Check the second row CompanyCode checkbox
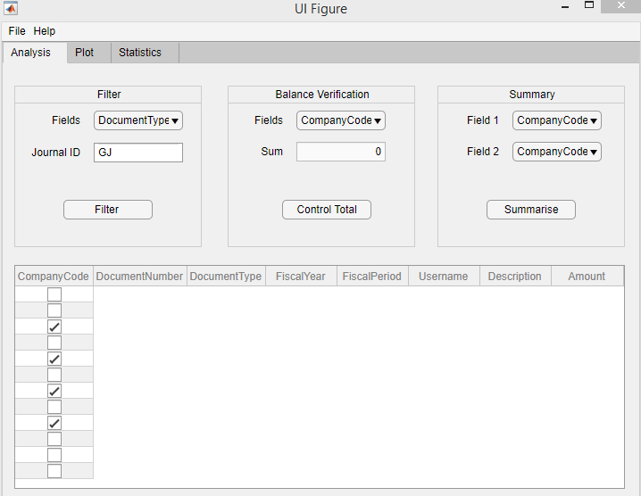The height and width of the screenshot is (496, 641). click(54, 310)
